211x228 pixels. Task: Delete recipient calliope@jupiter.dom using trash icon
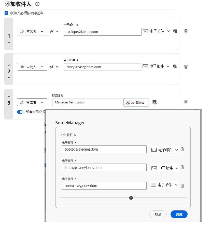tap(186, 31)
